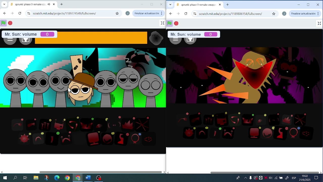Select the round smiling face icon in left game
Image resolution: width=323 pixels, height=182 pixels.
coord(107,139)
